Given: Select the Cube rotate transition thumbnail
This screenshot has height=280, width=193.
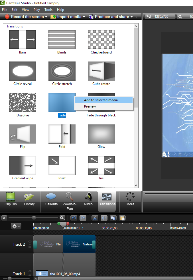Looking at the screenshot, I should 101,71.
